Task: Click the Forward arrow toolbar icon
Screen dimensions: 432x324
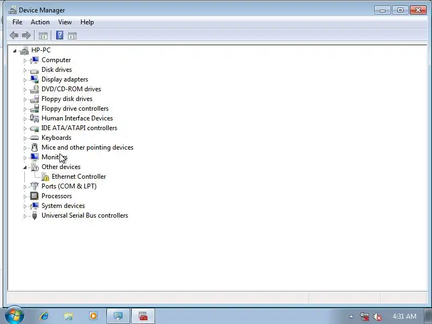Action: 26,35
